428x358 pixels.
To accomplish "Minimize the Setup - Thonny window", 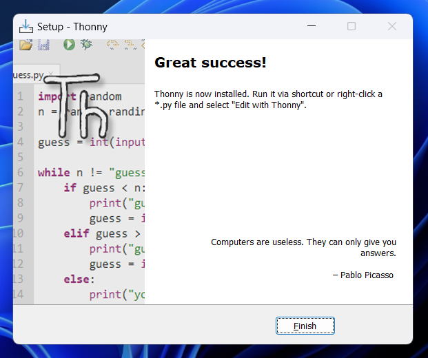I will [312, 26].
